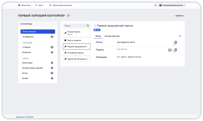Open Хранилище in the top navigation
This screenshot has height=121, width=203.
[24, 5]
